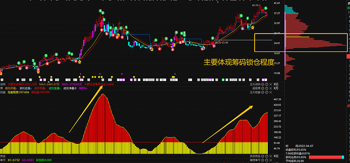Click the 46.74 axis value in 主力控盘 panel
Screen dimensions: 350x163
pos(276,148)
